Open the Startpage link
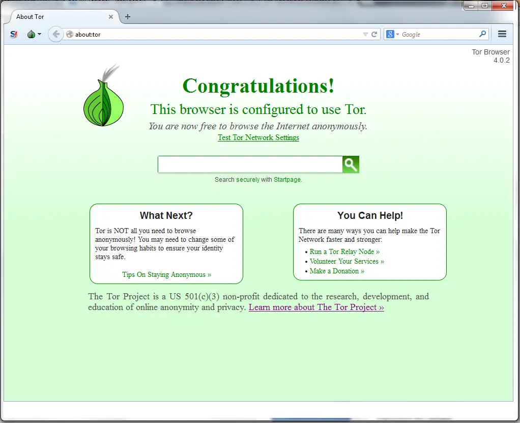 (x=287, y=180)
